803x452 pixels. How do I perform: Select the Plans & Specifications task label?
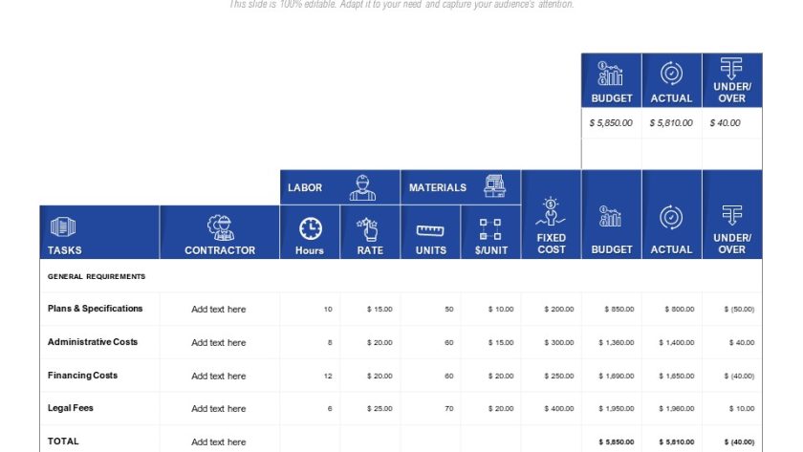(x=95, y=308)
